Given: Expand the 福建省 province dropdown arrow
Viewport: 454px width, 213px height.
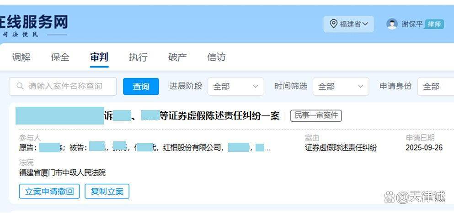Looking at the screenshot, I should (366, 24).
